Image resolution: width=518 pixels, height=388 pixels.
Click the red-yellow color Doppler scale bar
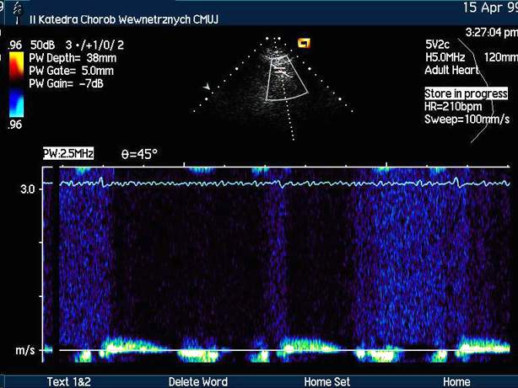coord(16,66)
